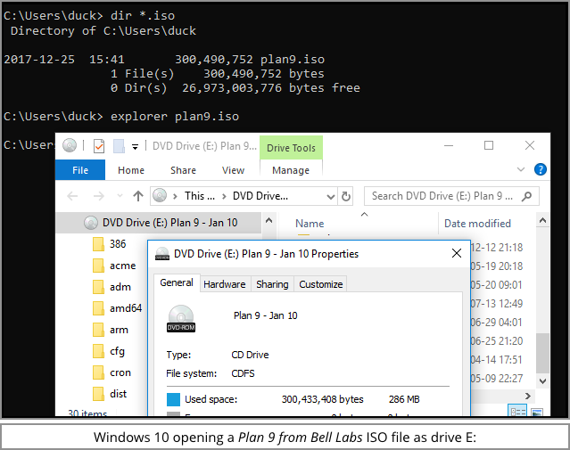Click 'explorer plan9.iso' command line in console
The height and width of the screenshot is (450, 570).
(x=175, y=116)
